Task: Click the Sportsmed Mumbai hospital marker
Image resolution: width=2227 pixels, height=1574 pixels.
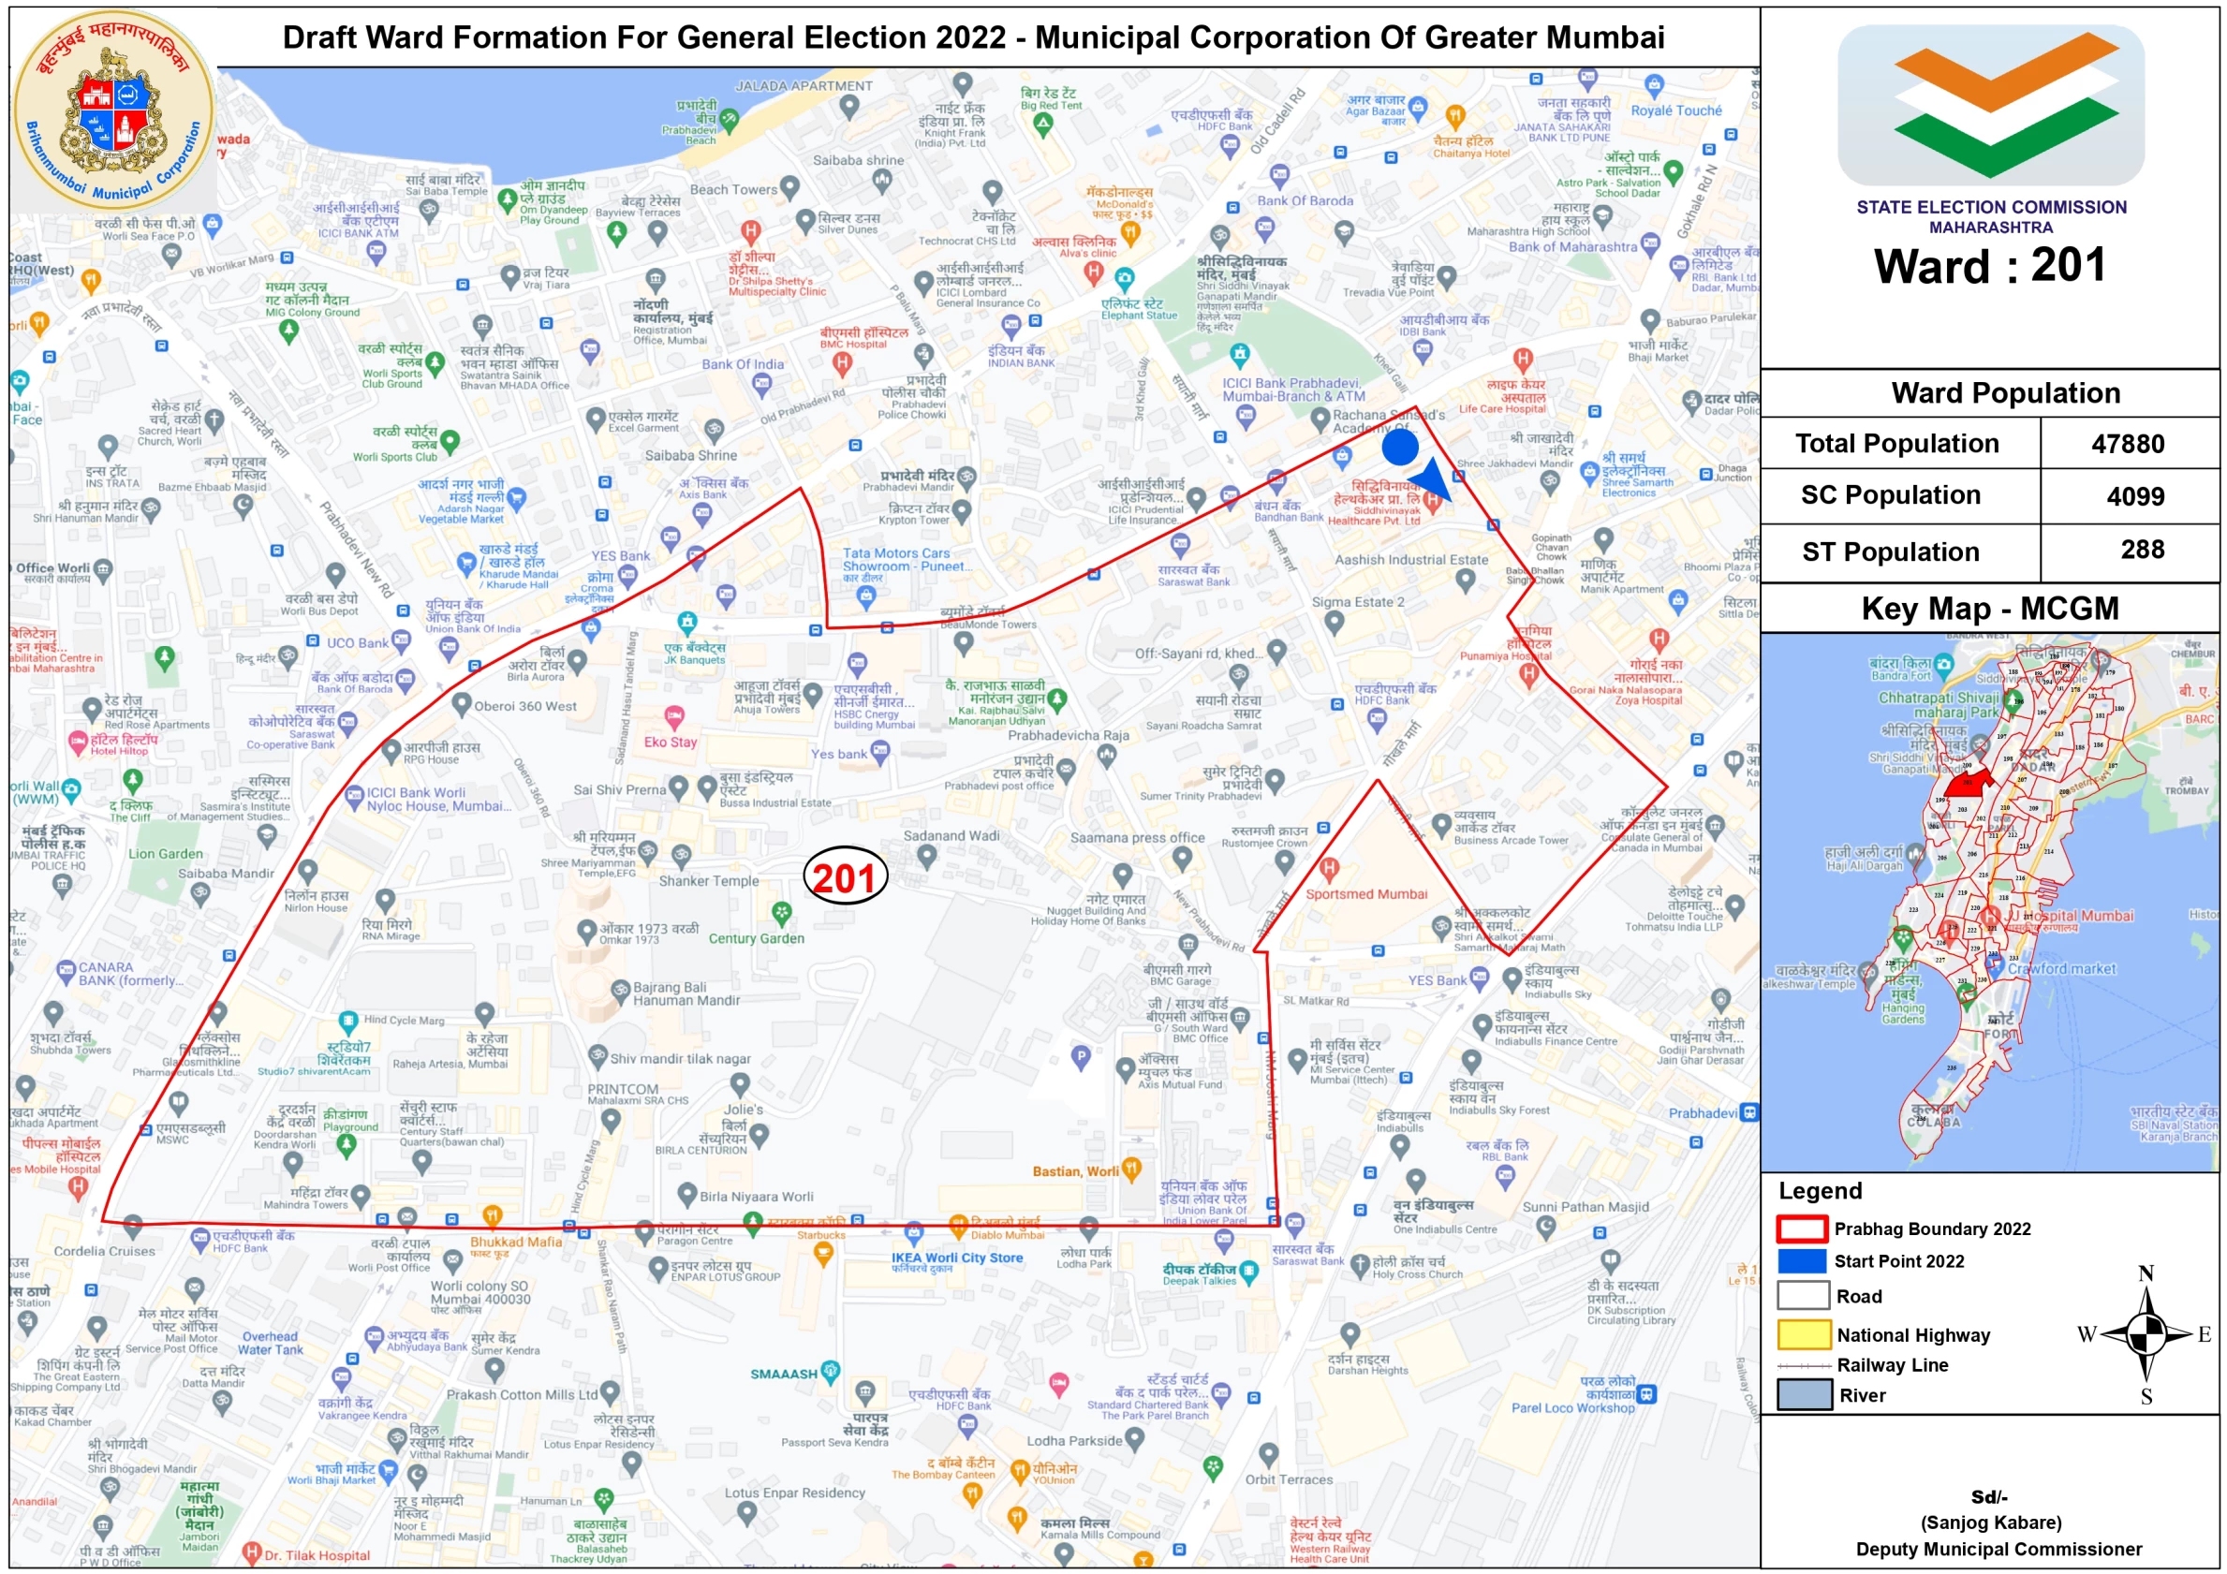Action: pos(1329,868)
